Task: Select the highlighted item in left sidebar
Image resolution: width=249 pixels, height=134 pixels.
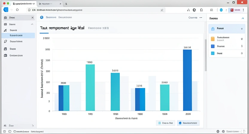Action: click(18, 36)
